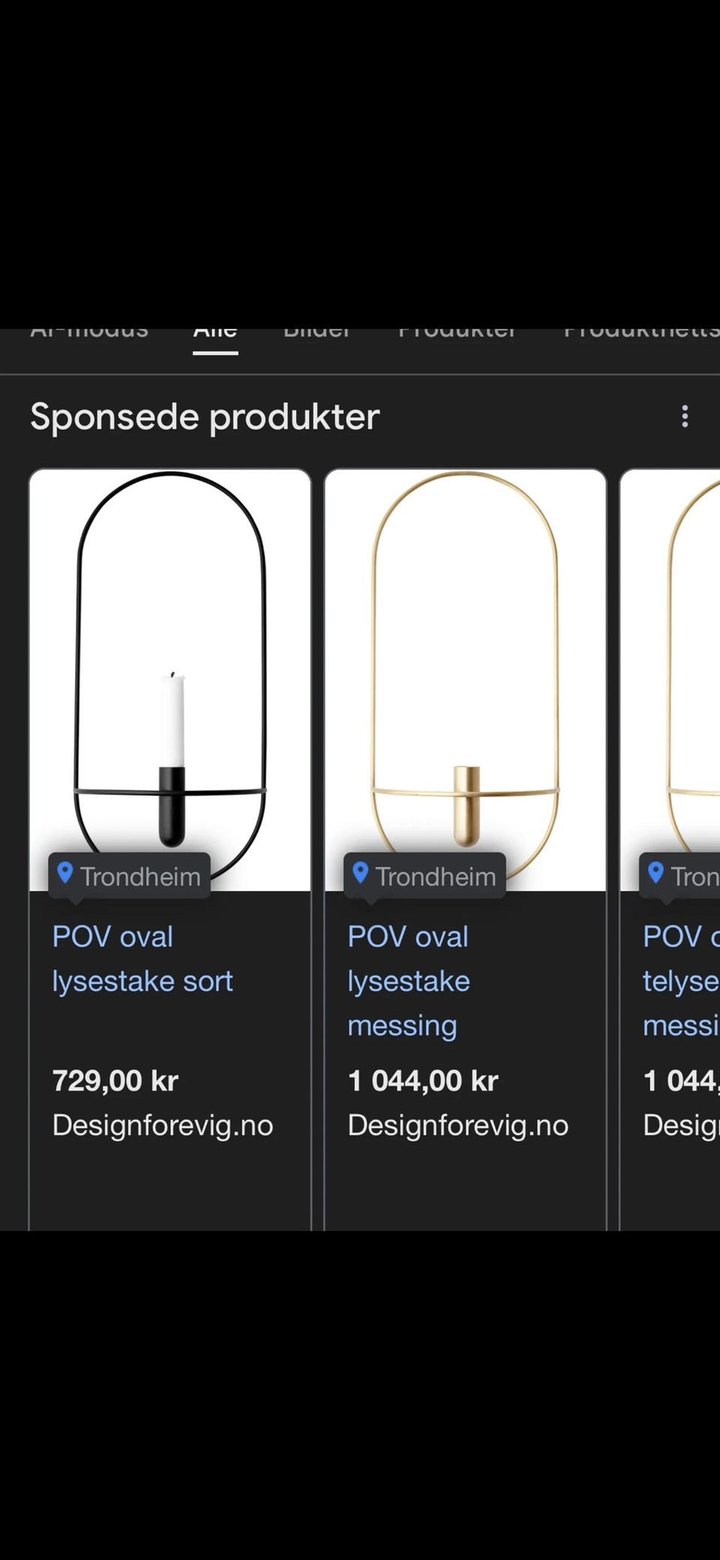Open the three-dot menu beside Sponsede produkter
720x1560 pixels.
tap(684, 417)
